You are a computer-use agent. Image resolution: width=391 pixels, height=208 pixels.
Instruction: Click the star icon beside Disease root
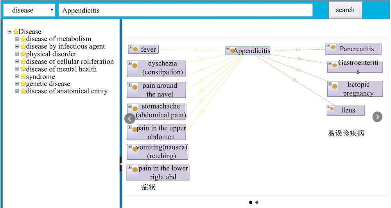pyautogui.click(x=16, y=32)
